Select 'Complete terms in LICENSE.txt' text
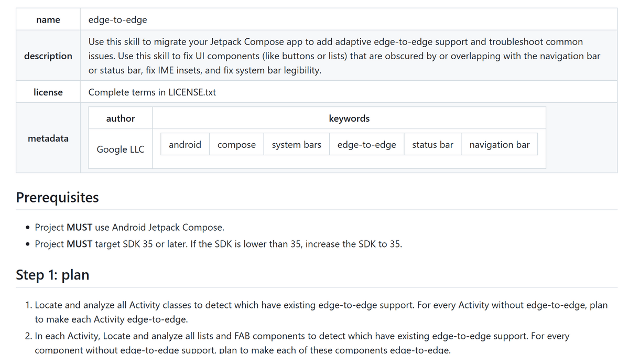This screenshot has width=629, height=354. pos(152,92)
